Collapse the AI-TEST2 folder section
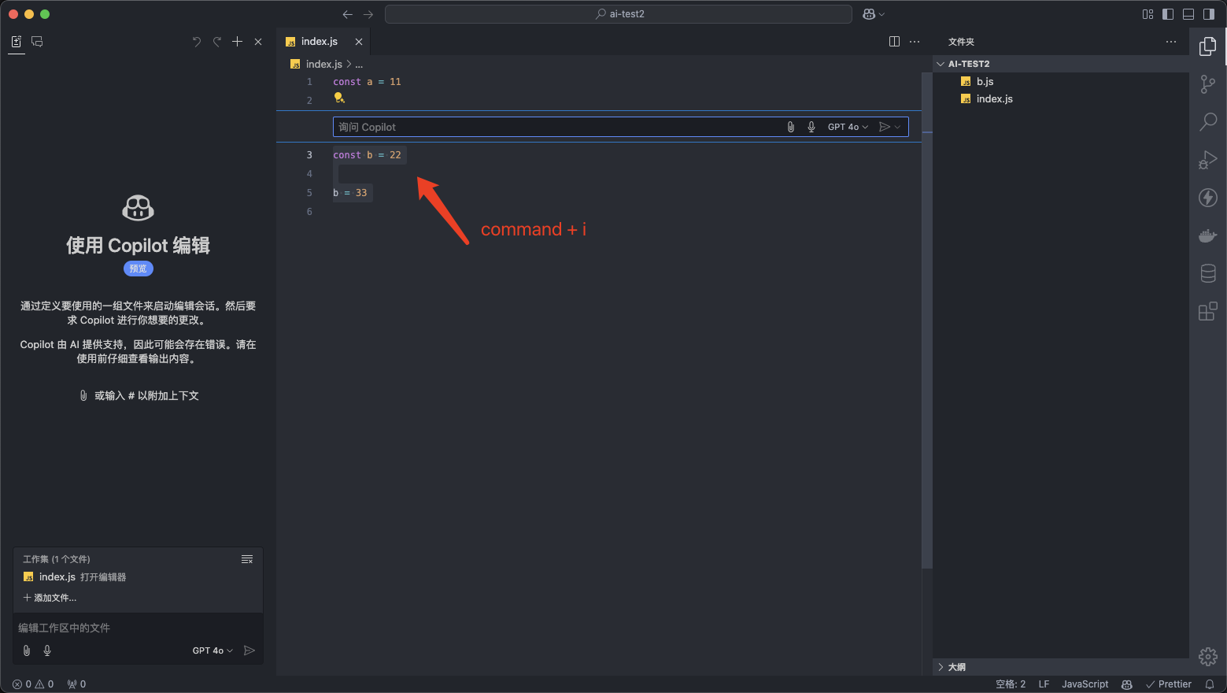The width and height of the screenshot is (1227, 693). tap(1061, 64)
